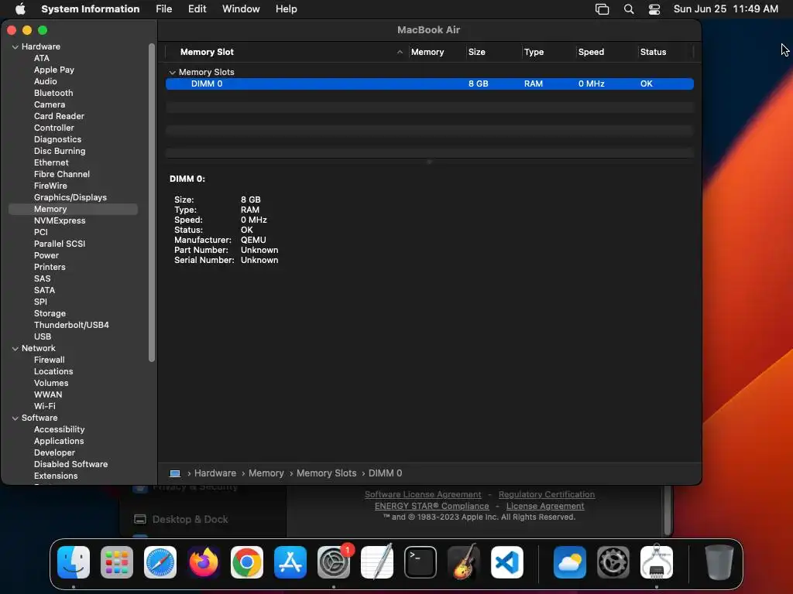Viewport: 793px width, 594px height.
Task: Collapse the Network section in sidebar
Action: coord(15,349)
